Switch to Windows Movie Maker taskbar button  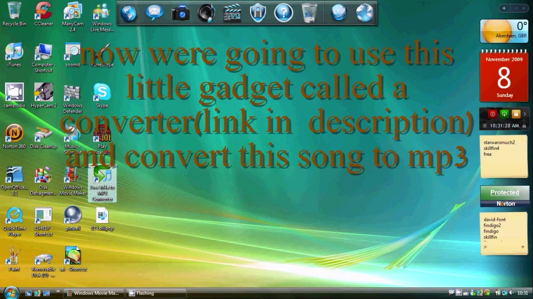tap(94, 293)
